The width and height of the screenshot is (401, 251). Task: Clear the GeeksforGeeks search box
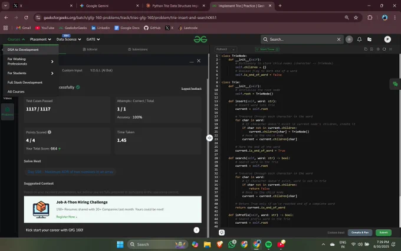point(338,39)
